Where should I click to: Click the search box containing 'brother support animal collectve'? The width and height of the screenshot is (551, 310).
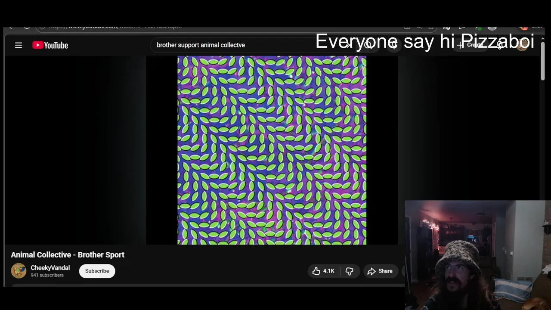click(254, 45)
